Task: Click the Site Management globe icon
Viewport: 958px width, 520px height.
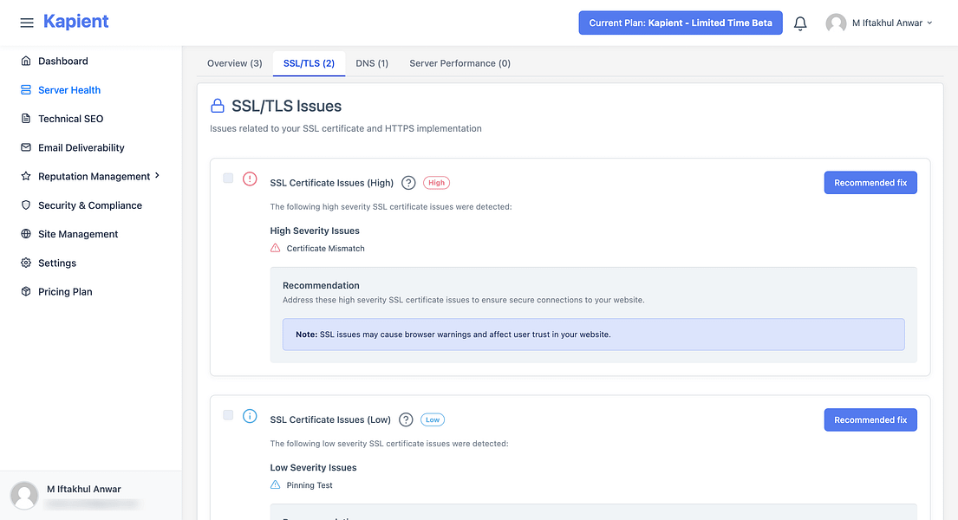Action: tap(26, 234)
